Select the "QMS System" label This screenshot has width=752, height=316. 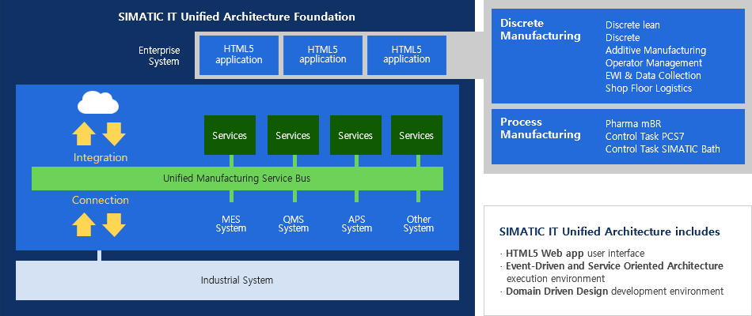[294, 224]
